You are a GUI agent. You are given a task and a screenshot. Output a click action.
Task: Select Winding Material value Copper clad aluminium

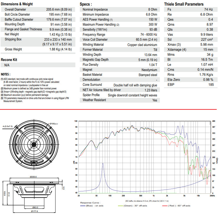click(142, 45)
